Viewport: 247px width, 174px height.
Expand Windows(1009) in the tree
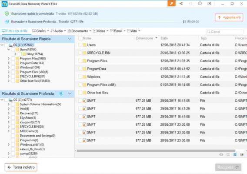[x=9, y=67]
